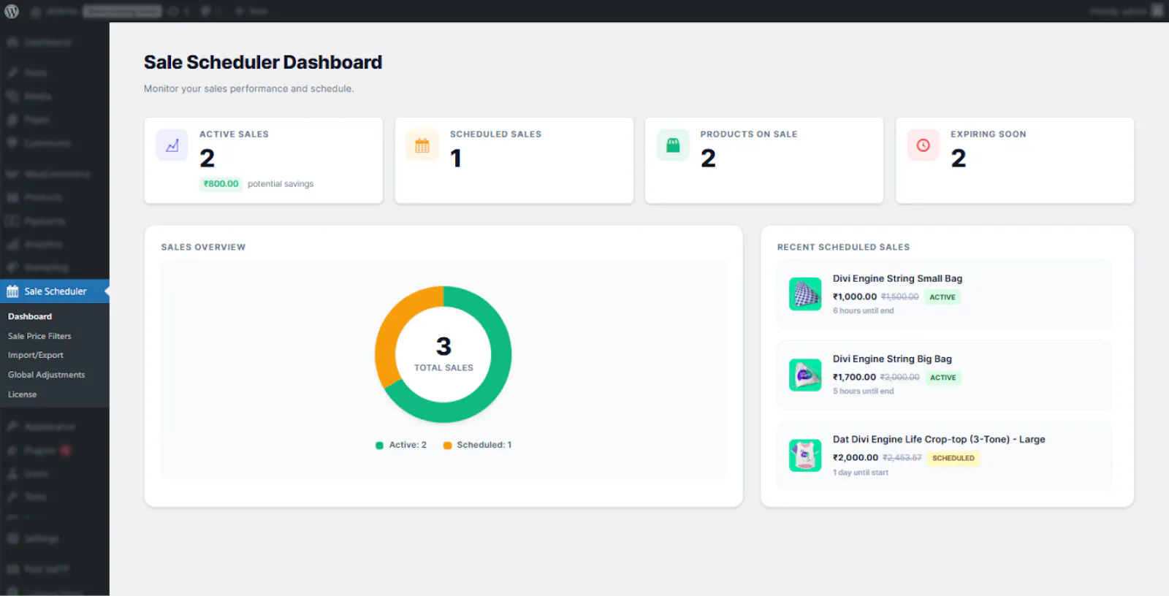Click the green Active legend swatch
1169x596 pixels.
[379, 446]
